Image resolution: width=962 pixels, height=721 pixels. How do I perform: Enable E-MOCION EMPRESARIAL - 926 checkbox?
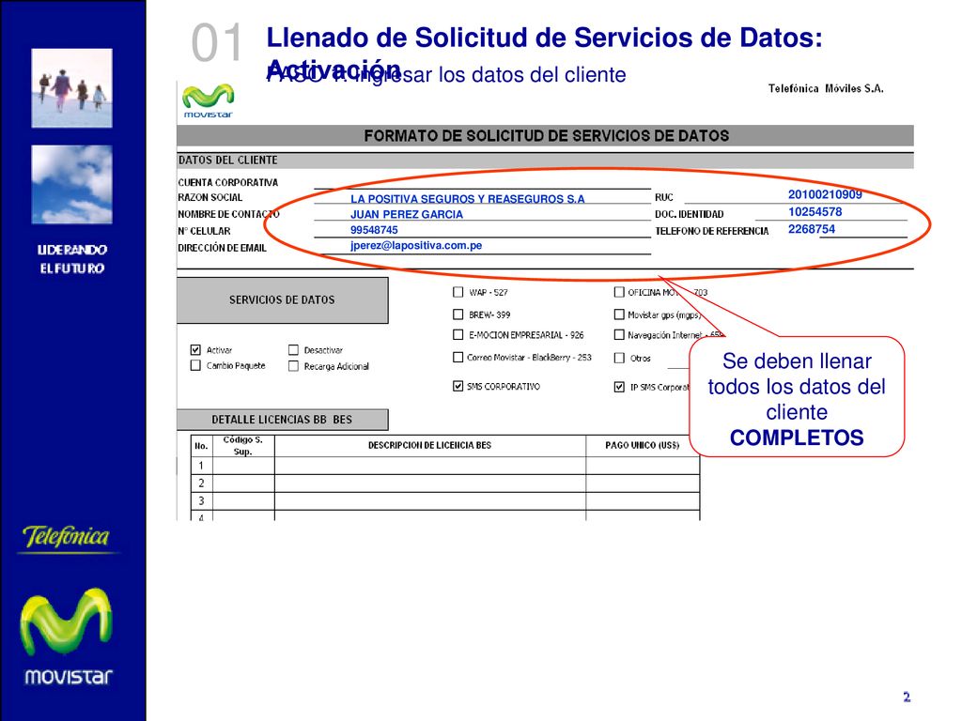458,335
